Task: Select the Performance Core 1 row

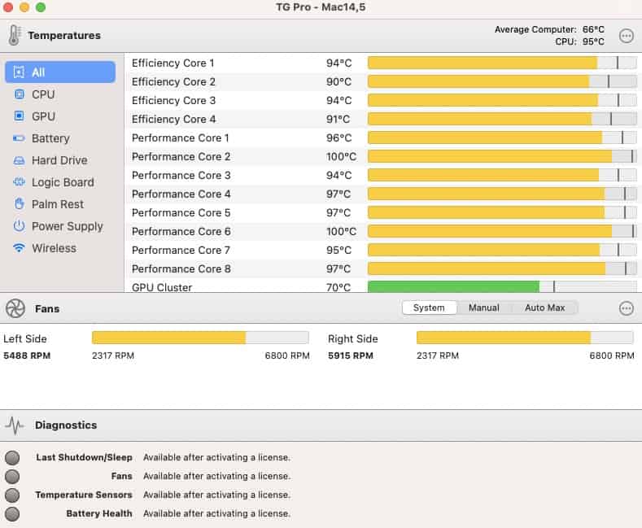Action: [x=382, y=138]
